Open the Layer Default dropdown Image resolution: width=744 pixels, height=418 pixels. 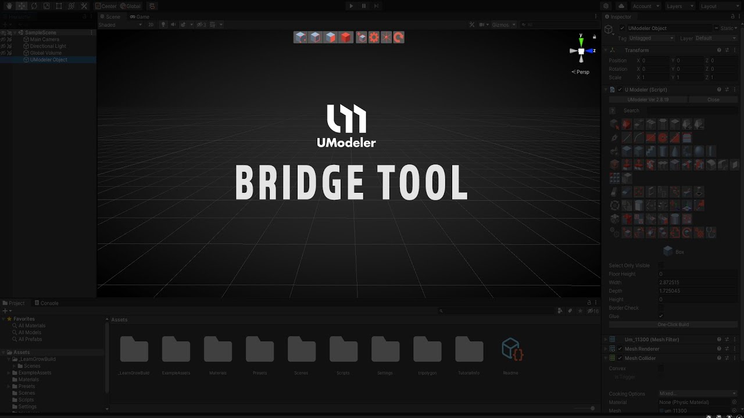click(x=716, y=38)
